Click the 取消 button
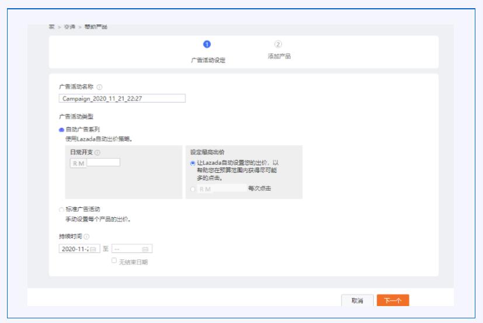The image size is (483, 323). 357,300
